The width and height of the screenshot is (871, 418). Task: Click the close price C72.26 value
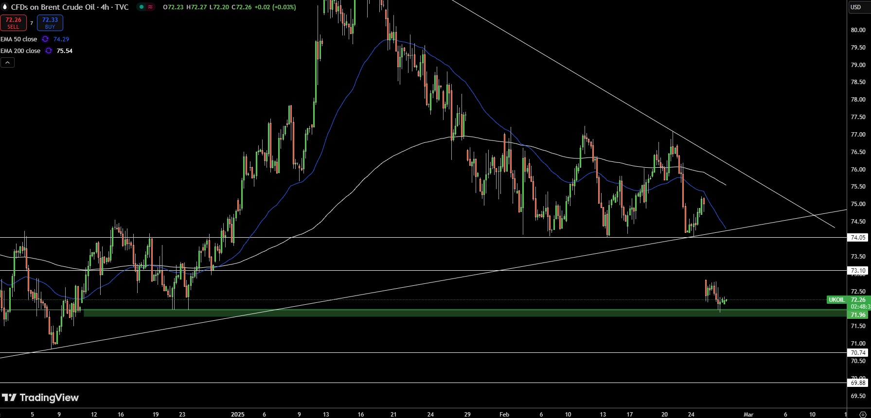(x=242, y=7)
